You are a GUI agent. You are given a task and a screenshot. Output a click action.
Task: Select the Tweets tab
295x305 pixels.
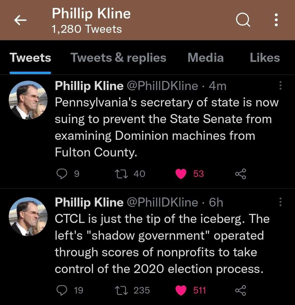tap(30, 58)
